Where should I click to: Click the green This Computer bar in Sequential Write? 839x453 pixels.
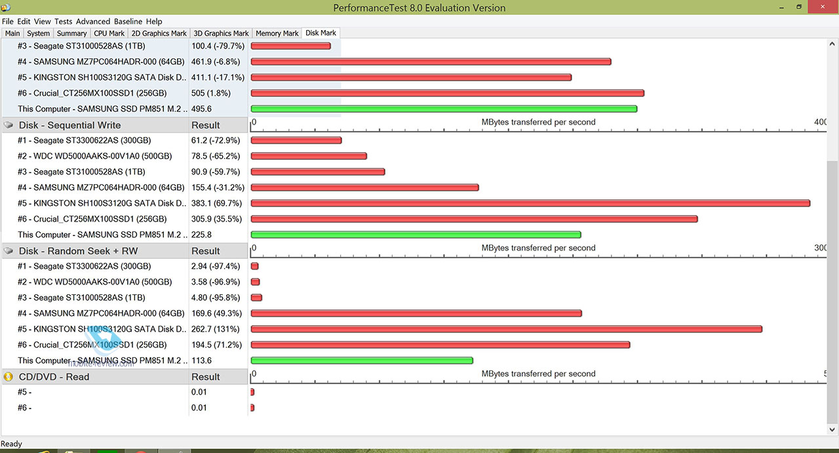pos(416,235)
